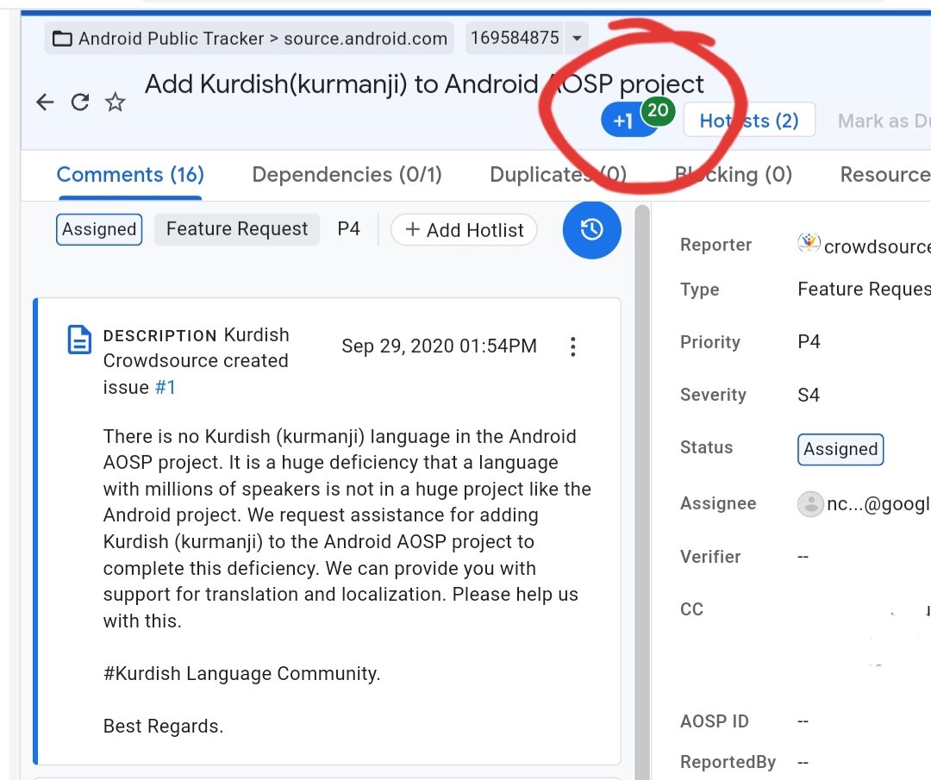Open issue ID 169584875 dropdown arrow

[577, 38]
